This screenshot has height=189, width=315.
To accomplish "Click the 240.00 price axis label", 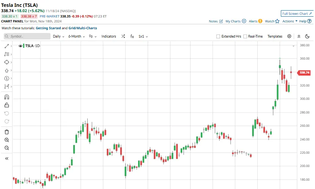I will [x=304, y=139].
